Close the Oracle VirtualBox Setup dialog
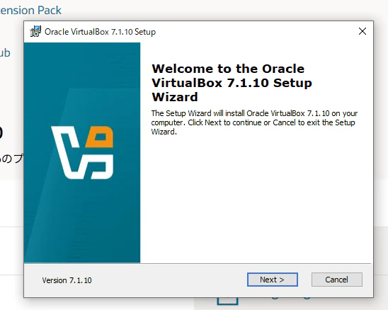The height and width of the screenshot is (310, 388). [363, 31]
